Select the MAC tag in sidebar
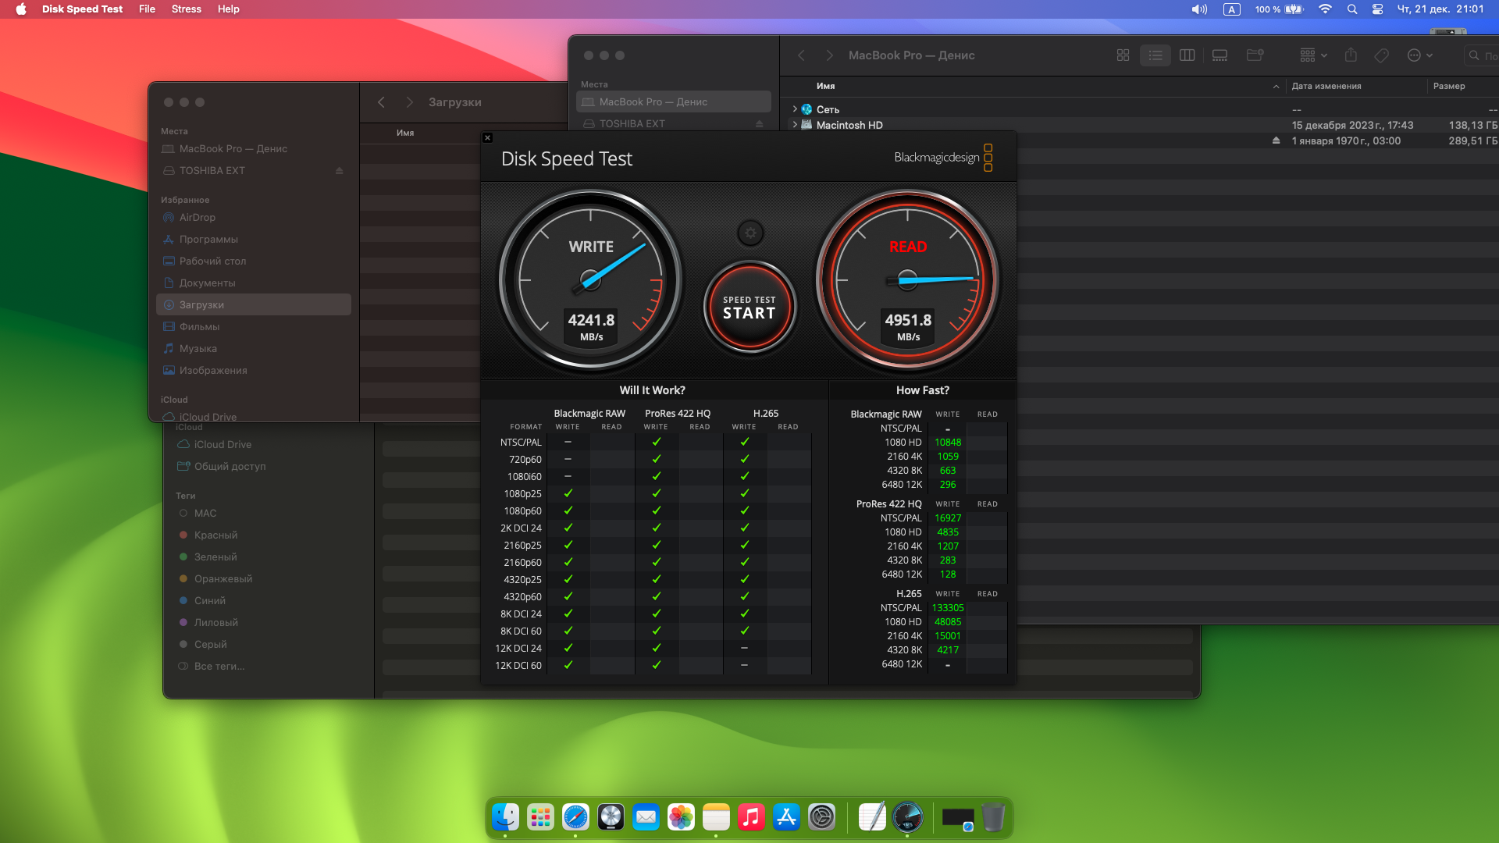The image size is (1499, 843). click(269, 513)
